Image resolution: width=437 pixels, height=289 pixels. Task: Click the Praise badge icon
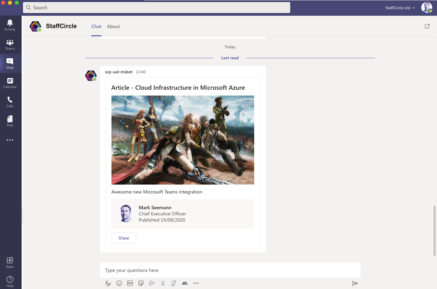click(163, 283)
